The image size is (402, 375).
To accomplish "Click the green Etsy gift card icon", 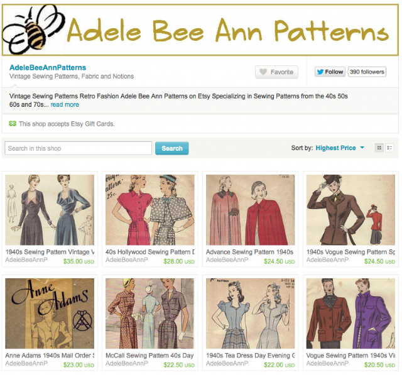I will 13,124.
